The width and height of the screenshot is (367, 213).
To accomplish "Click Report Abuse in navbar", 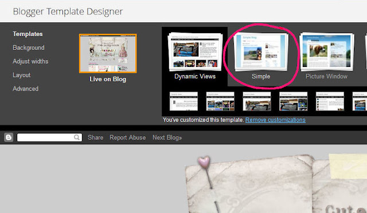I will pyautogui.click(x=127, y=137).
